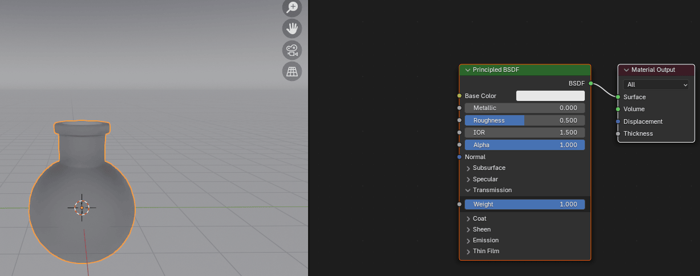Collapse the Material Output node

click(x=626, y=70)
